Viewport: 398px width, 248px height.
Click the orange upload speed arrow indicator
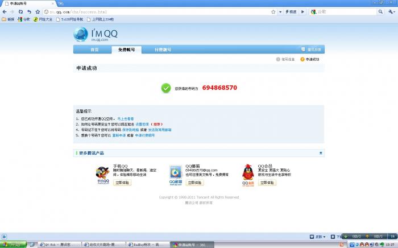367,236
